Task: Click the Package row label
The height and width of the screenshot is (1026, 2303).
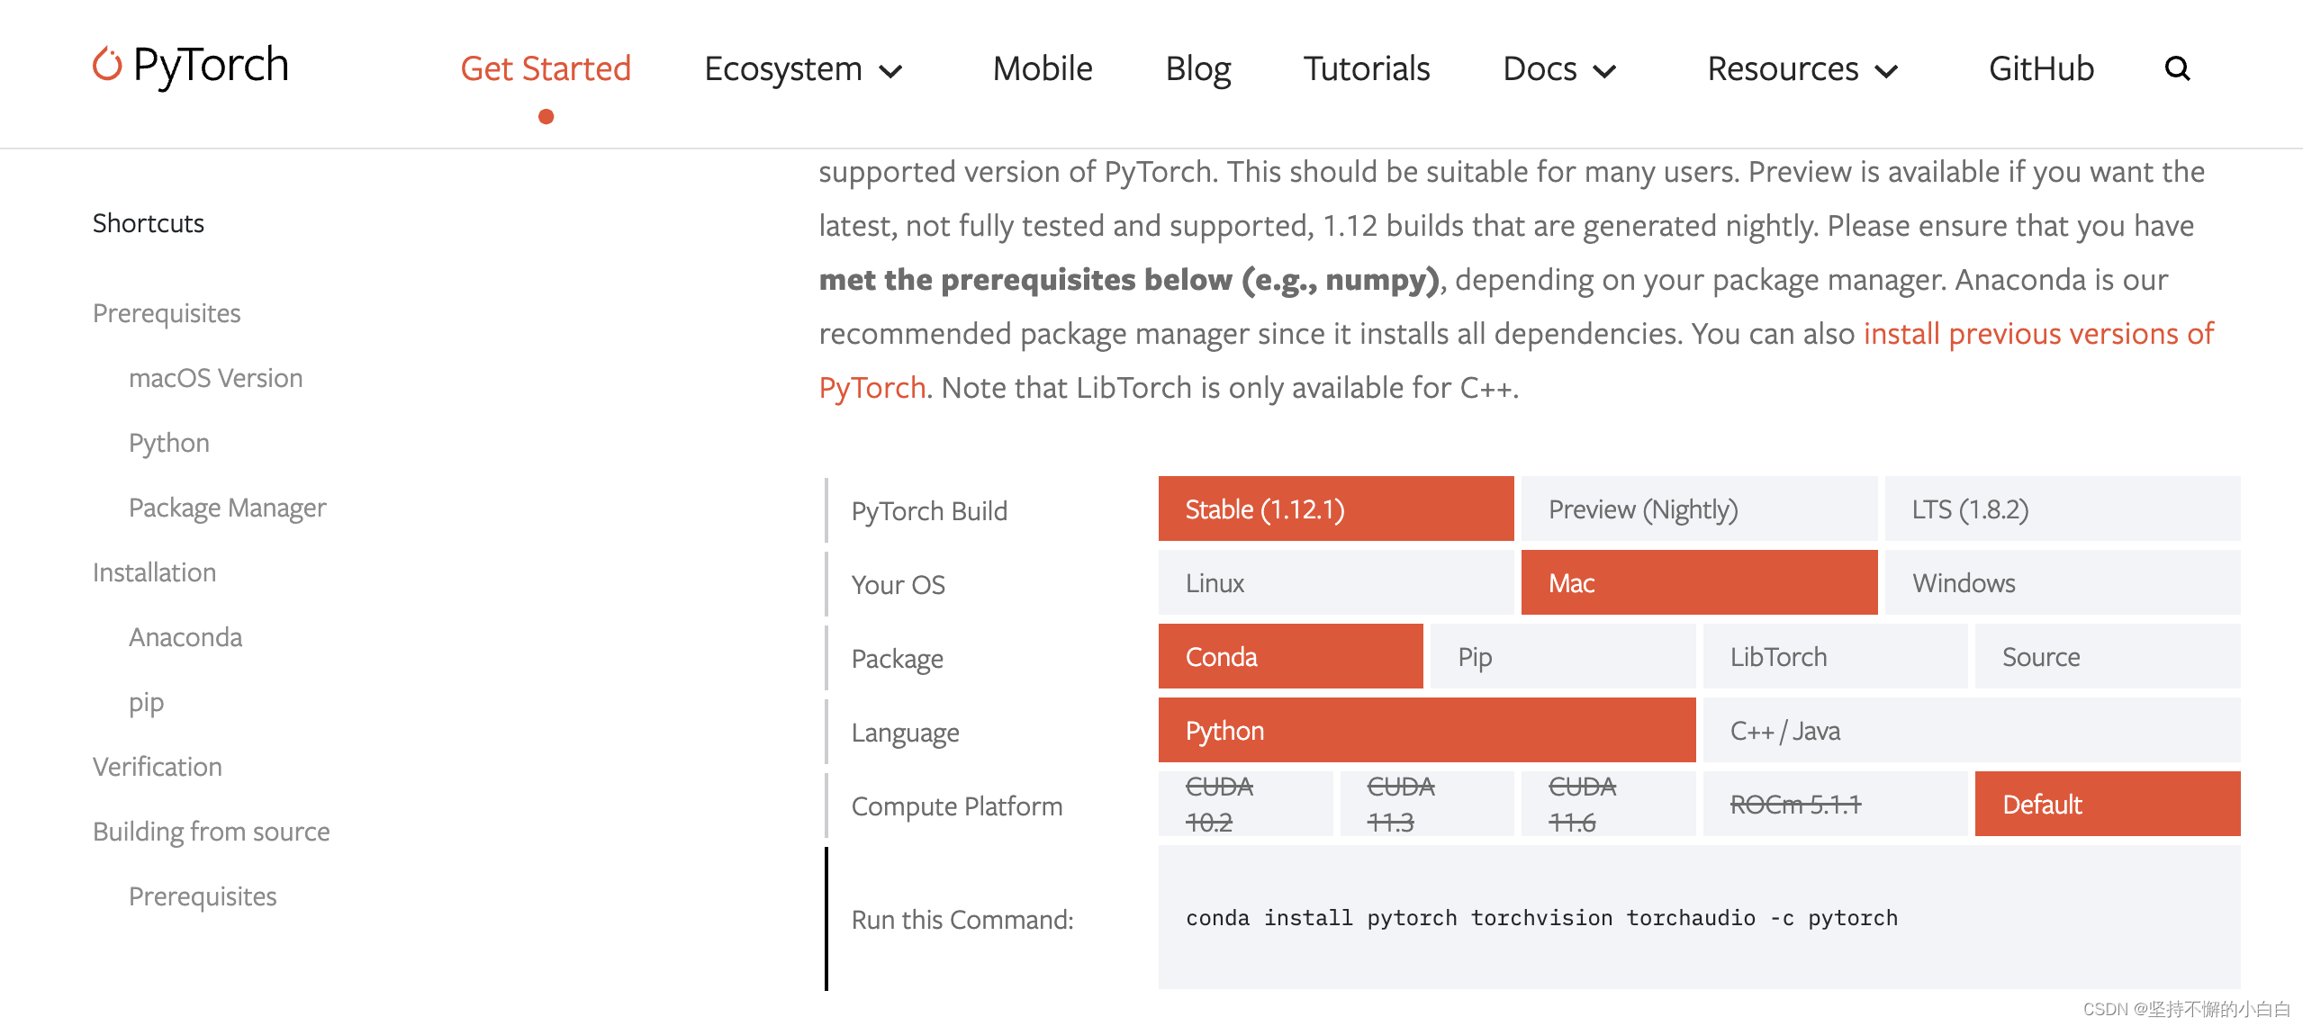Action: tap(897, 659)
